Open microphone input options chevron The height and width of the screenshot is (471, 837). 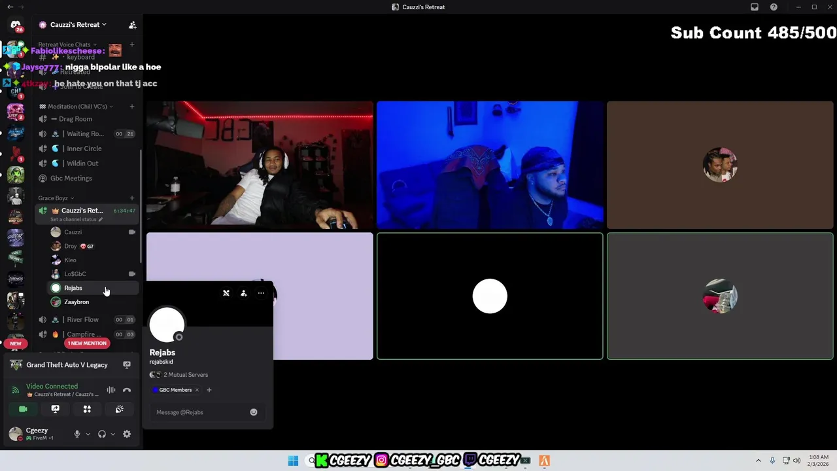[x=87, y=434]
